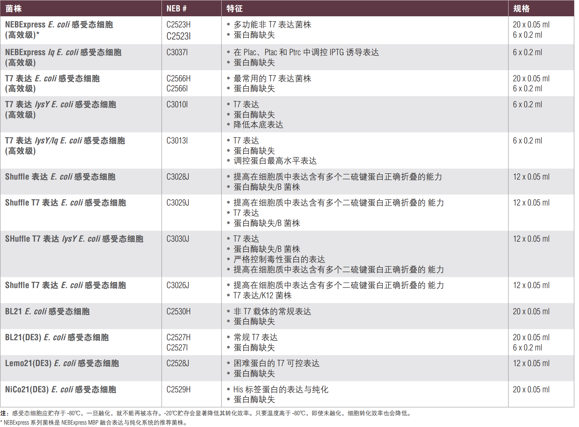Screen dimensions: 579x427
Task: Click catalog number C2530H
Action: (178, 311)
